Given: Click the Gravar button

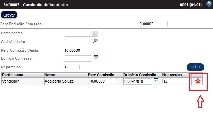Looking at the screenshot, I should (9, 15).
